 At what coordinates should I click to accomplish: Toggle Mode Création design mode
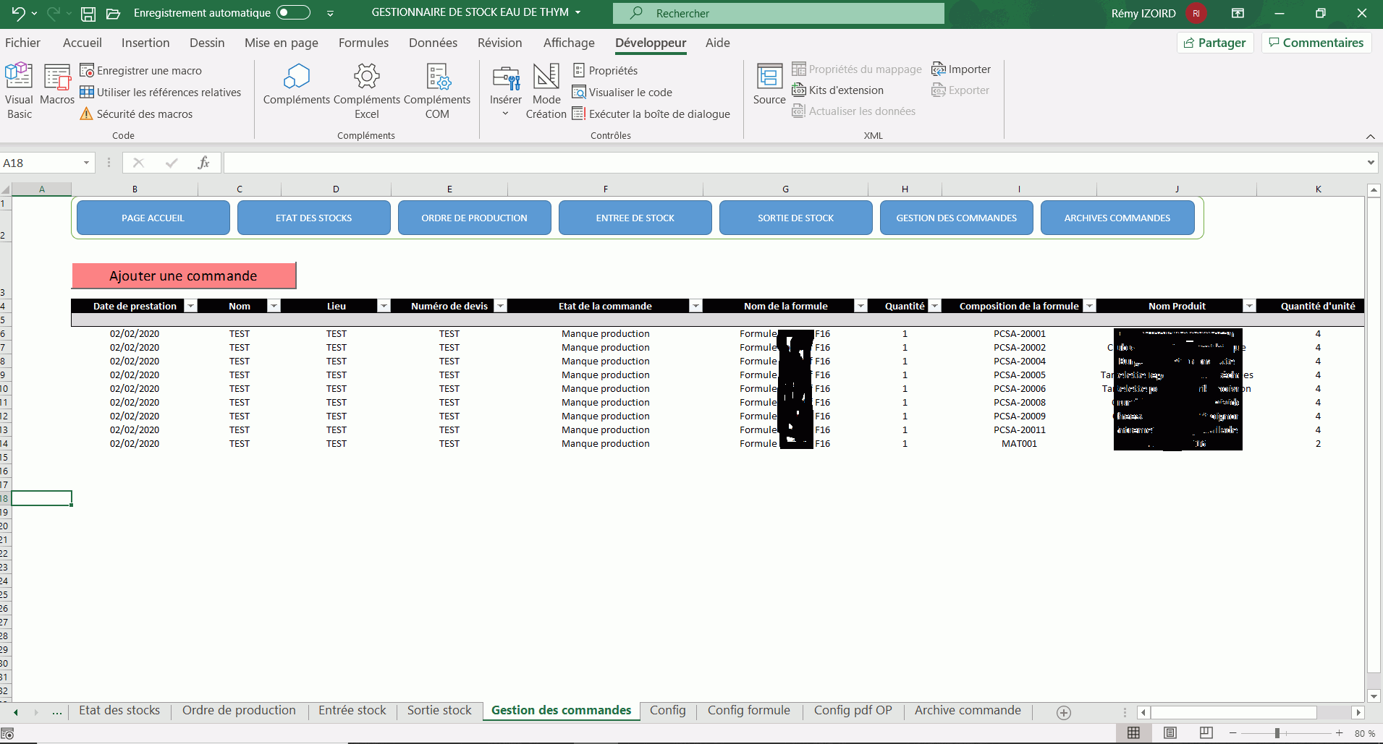point(546,90)
